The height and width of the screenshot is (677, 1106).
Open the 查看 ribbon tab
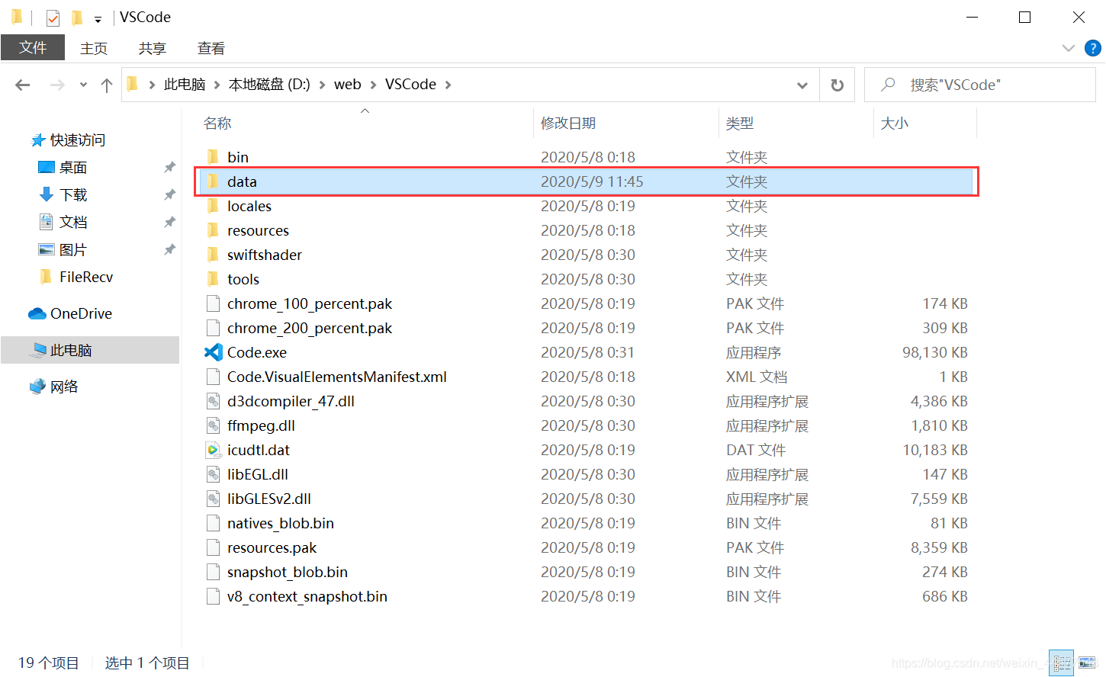click(x=211, y=48)
